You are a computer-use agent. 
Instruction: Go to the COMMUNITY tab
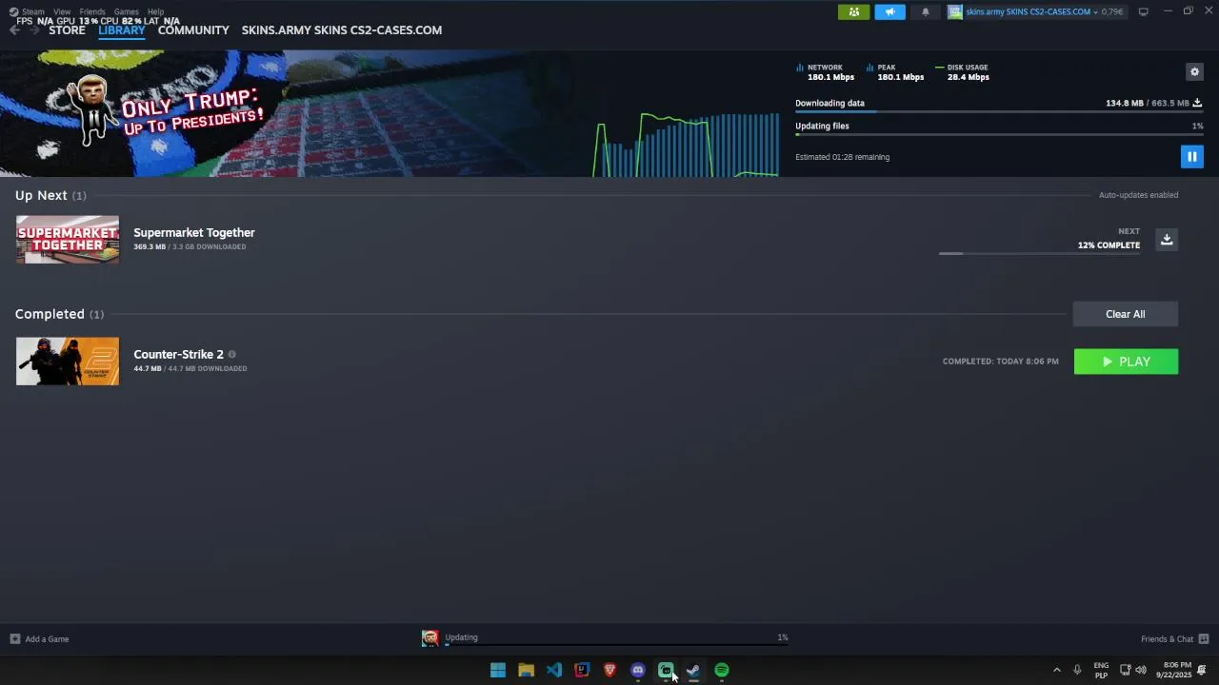pyautogui.click(x=193, y=30)
